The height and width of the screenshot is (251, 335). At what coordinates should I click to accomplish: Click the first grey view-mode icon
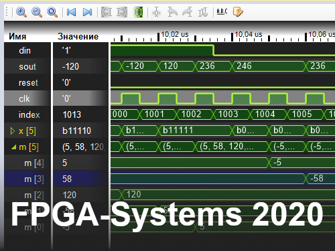coord(107,12)
